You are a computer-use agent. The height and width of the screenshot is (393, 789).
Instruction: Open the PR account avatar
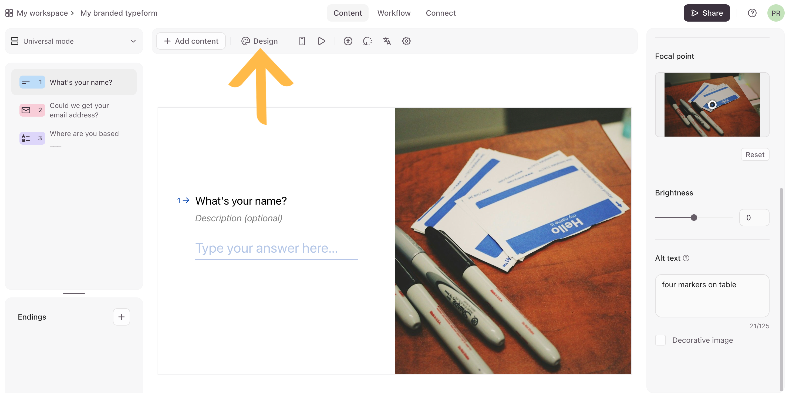775,13
